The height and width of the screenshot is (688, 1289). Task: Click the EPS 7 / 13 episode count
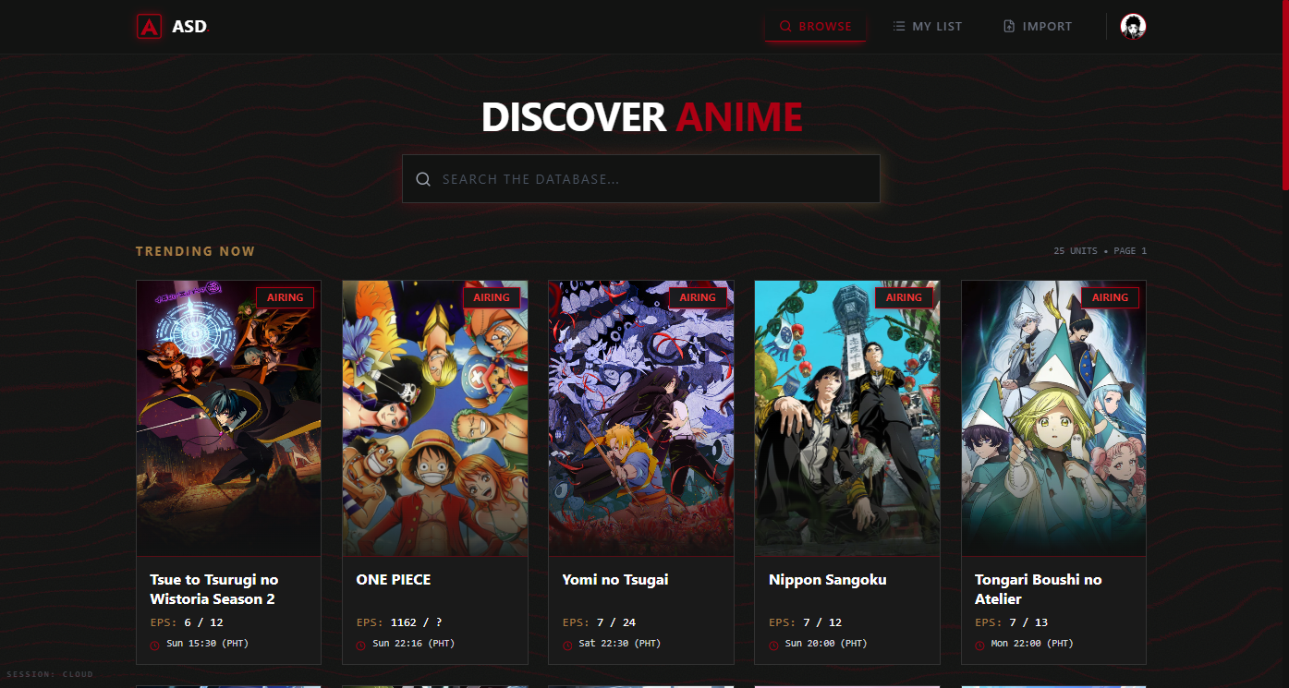pyautogui.click(x=1012, y=622)
